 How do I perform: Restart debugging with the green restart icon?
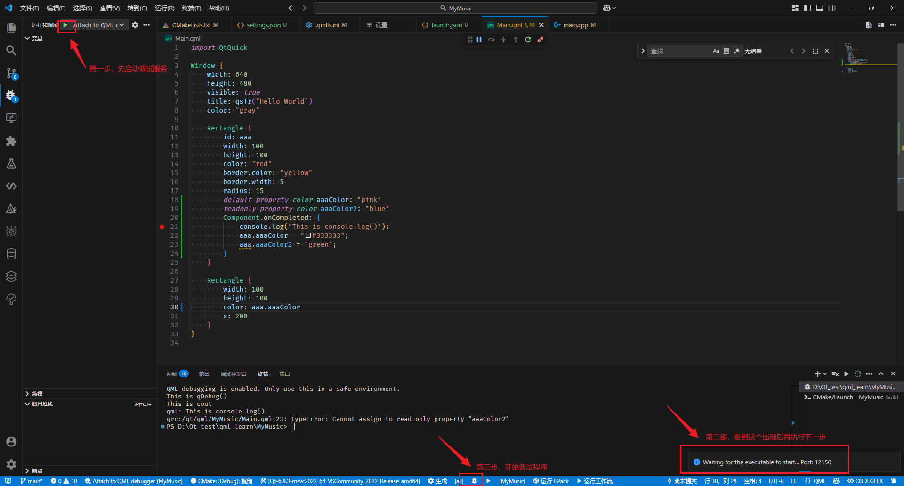(528, 40)
